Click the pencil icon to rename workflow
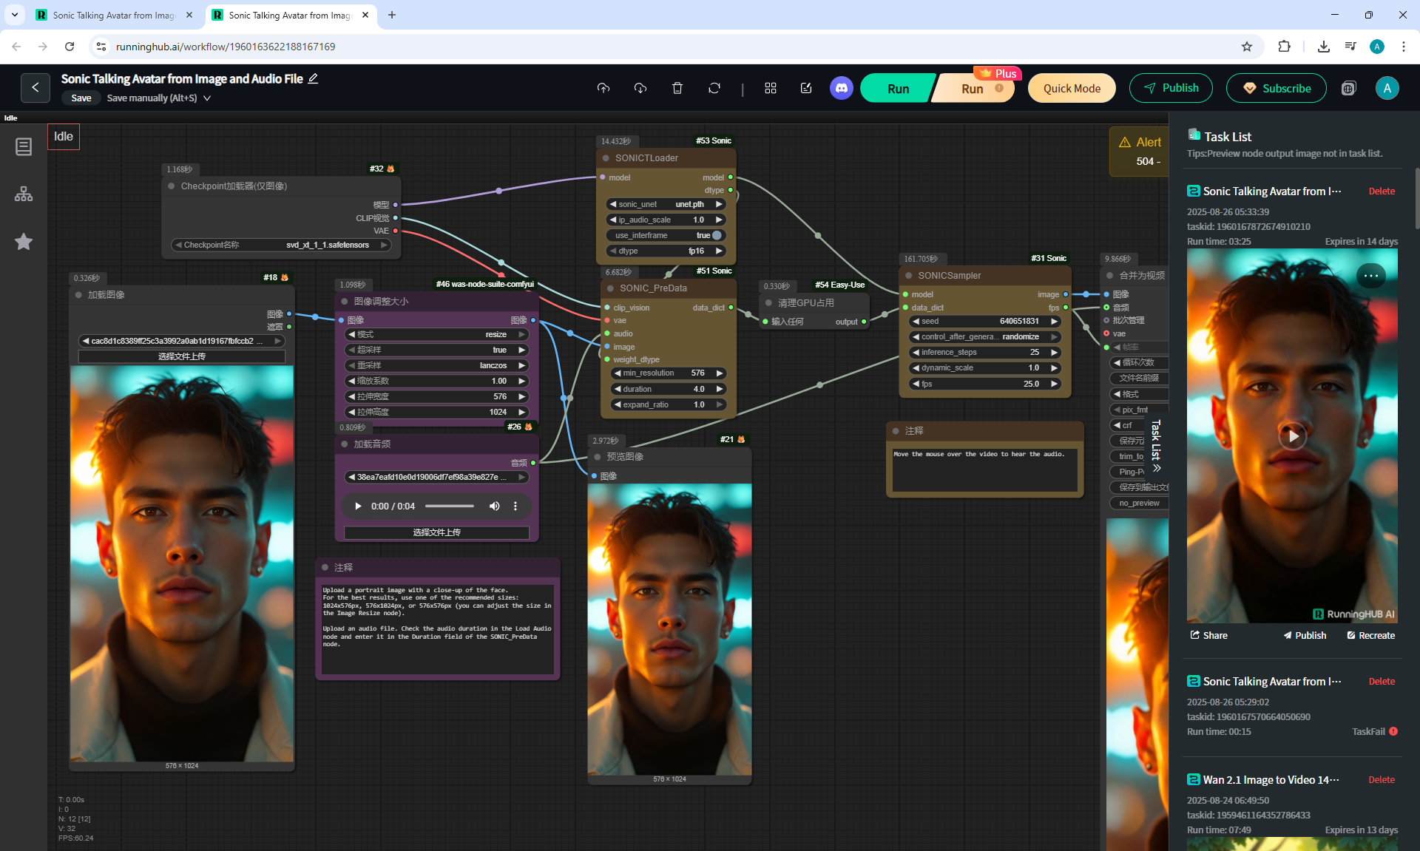Viewport: 1420px width, 851px height. (x=313, y=78)
